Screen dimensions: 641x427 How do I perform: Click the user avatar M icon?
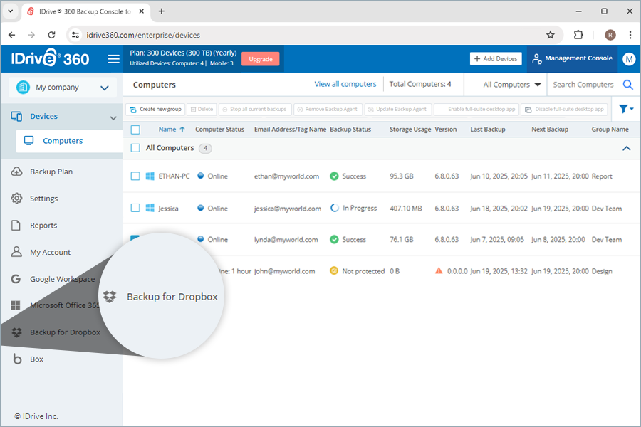629,59
